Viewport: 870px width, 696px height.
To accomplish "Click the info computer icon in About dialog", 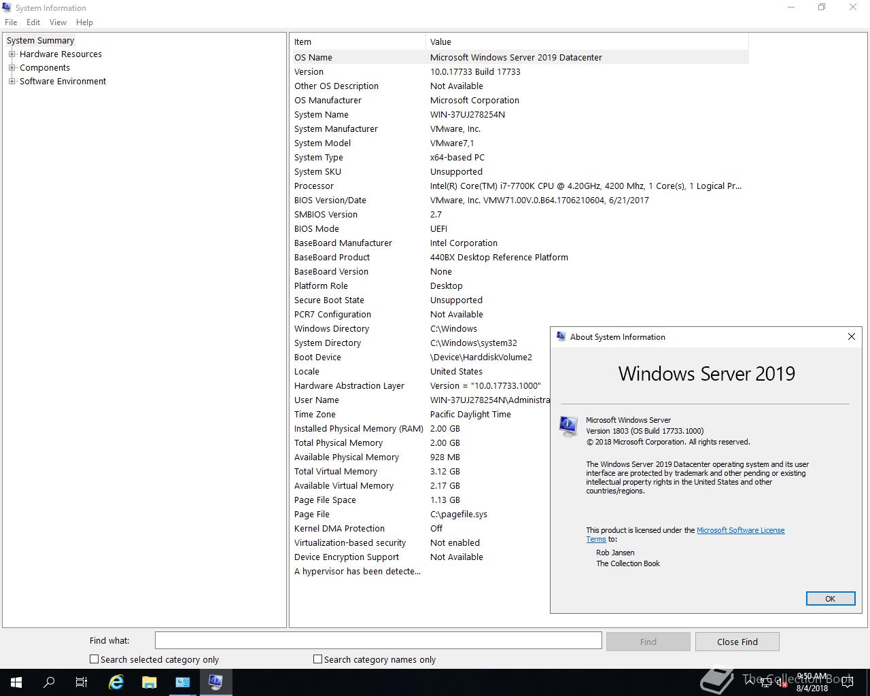I will 568,426.
